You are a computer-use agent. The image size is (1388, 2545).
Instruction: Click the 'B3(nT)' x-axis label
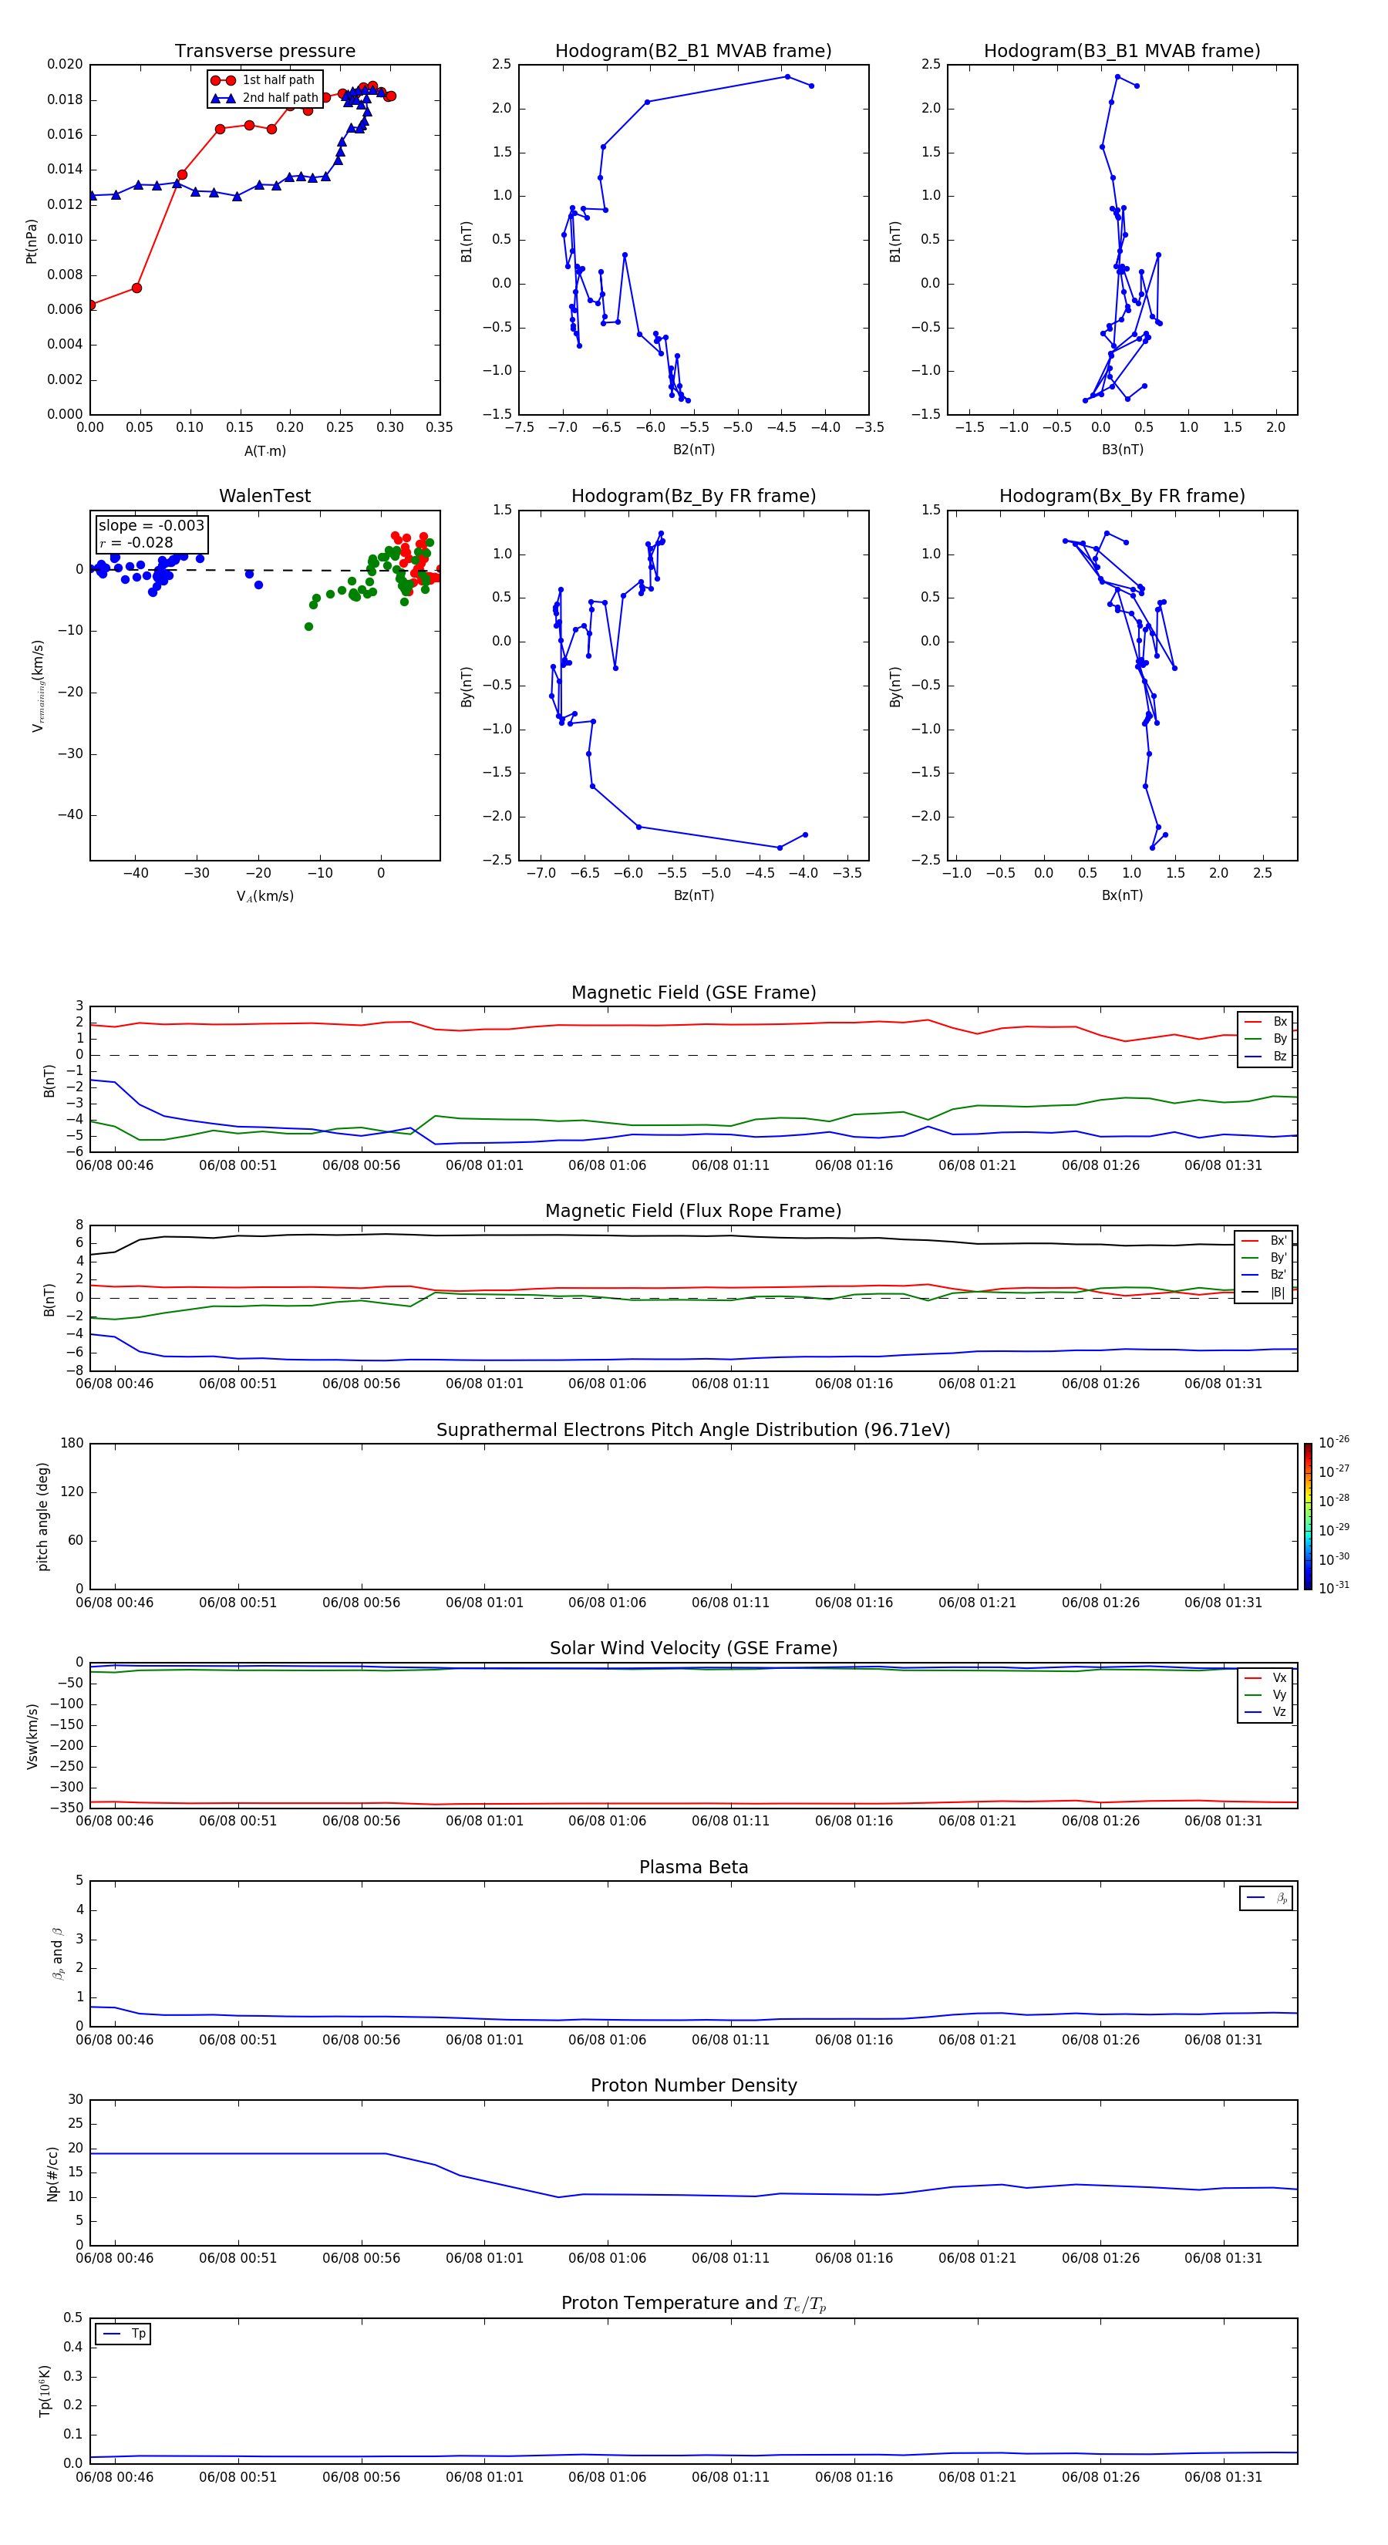pos(1122,450)
